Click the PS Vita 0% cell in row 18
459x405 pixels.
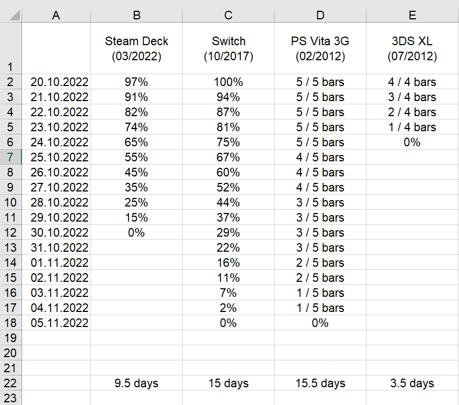[x=320, y=323]
